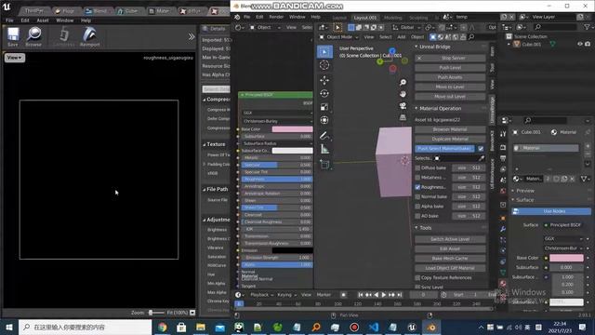Click the timeline play button
595x335 pixels.
point(384,295)
